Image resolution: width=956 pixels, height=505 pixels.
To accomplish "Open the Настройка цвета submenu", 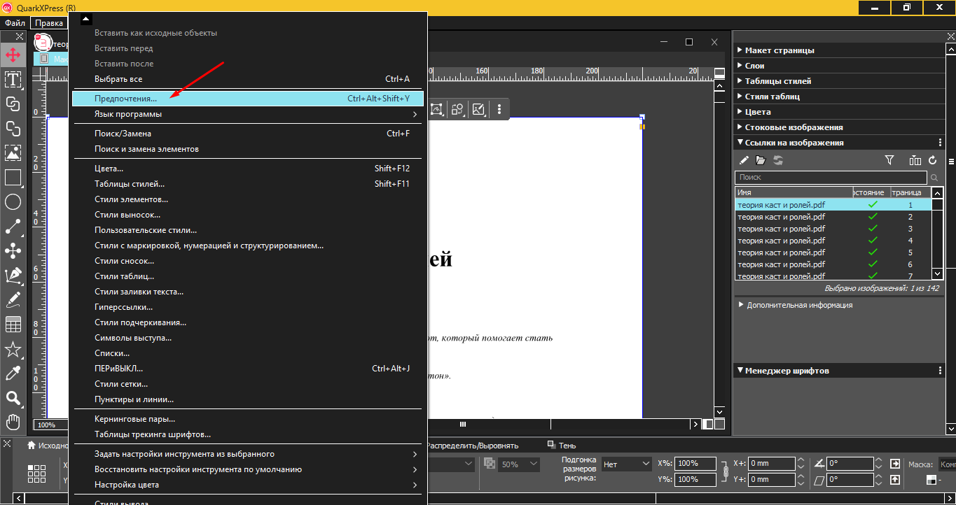I will (248, 485).
